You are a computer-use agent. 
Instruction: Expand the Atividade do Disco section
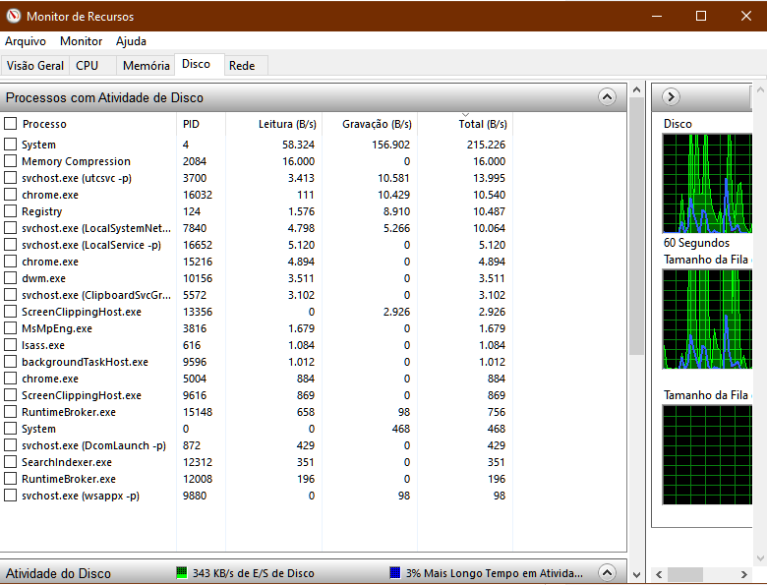click(x=607, y=572)
